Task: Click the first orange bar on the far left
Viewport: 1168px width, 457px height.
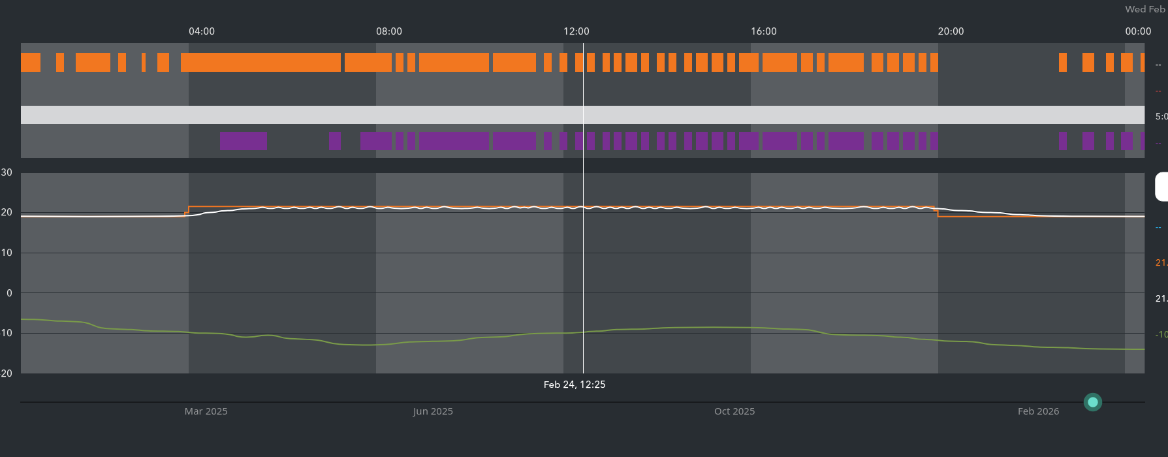Action: pos(30,63)
